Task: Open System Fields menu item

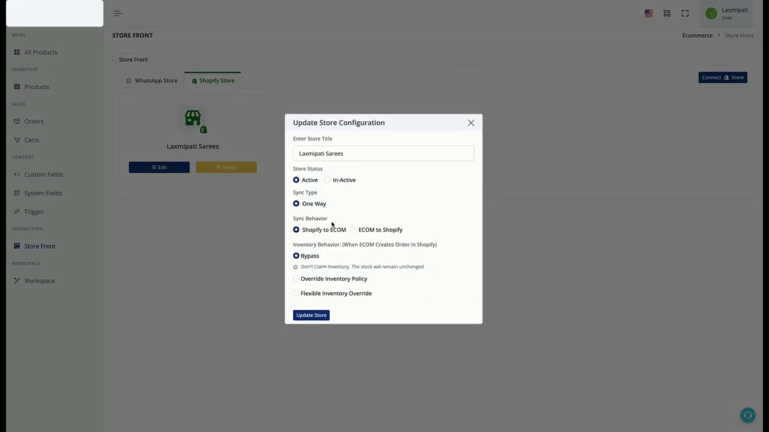Action: [43, 193]
